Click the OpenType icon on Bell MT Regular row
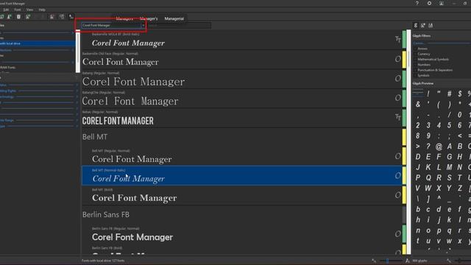 click(x=397, y=156)
